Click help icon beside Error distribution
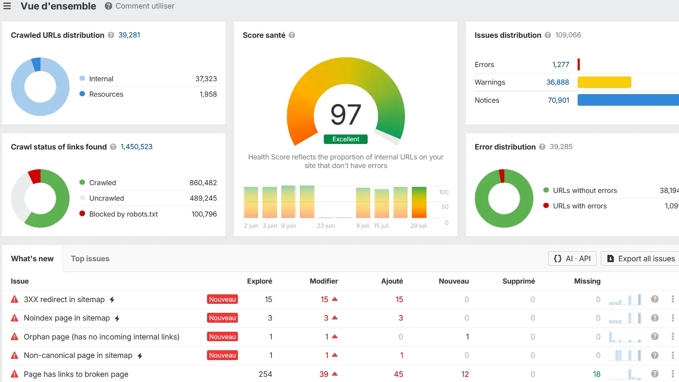 [x=542, y=147]
